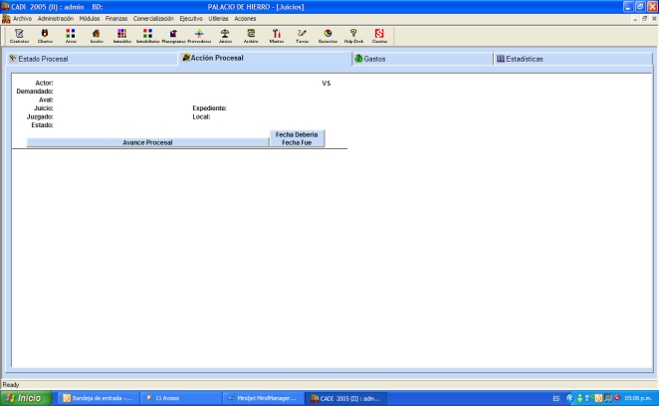Open the Encuestas toolbar icon
Viewport: 659px width, 406px height.
point(328,36)
